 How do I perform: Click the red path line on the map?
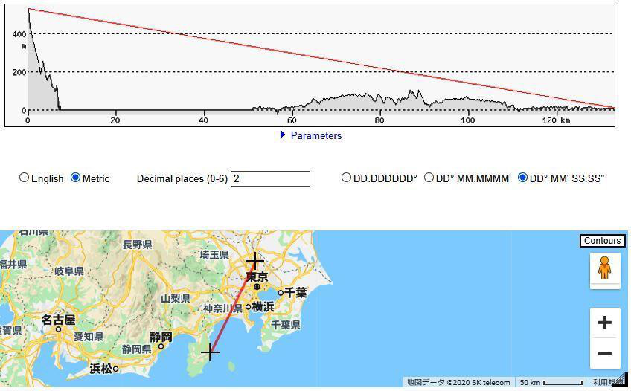pyautogui.click(x=233, y=306)
